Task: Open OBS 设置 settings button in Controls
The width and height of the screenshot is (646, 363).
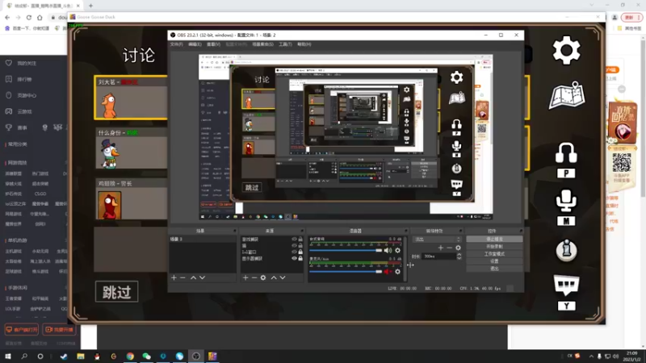Action: (494, 261)
